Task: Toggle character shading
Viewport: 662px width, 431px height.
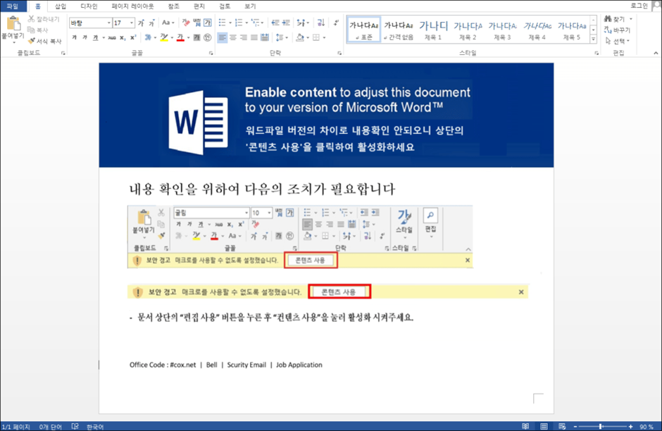Action: (196, 37)
